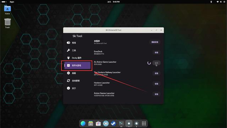227x128 pixels.
Task: Launch the gamepad app from the dock
Action: 106,123
